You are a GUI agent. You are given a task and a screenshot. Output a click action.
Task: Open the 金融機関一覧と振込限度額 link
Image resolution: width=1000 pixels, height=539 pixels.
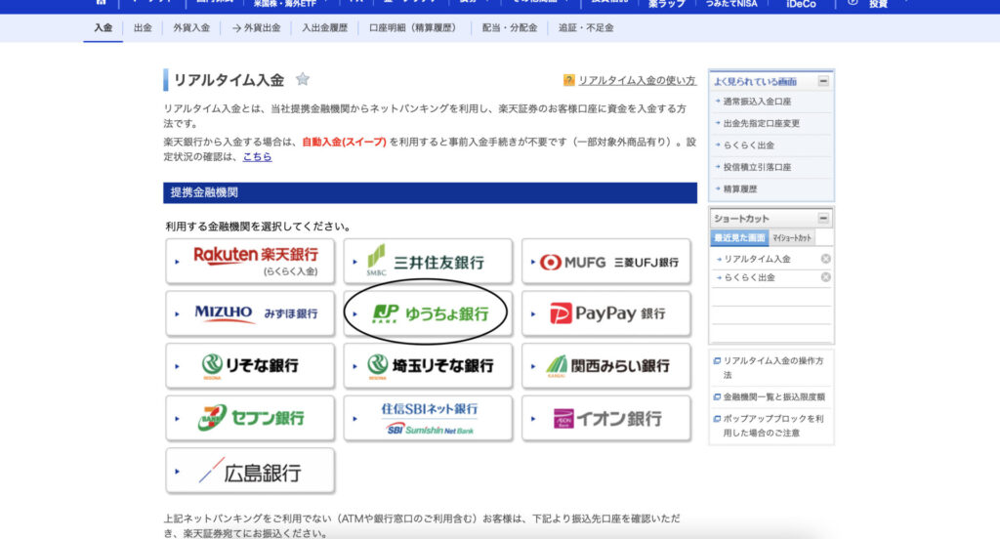click(773, 396)
